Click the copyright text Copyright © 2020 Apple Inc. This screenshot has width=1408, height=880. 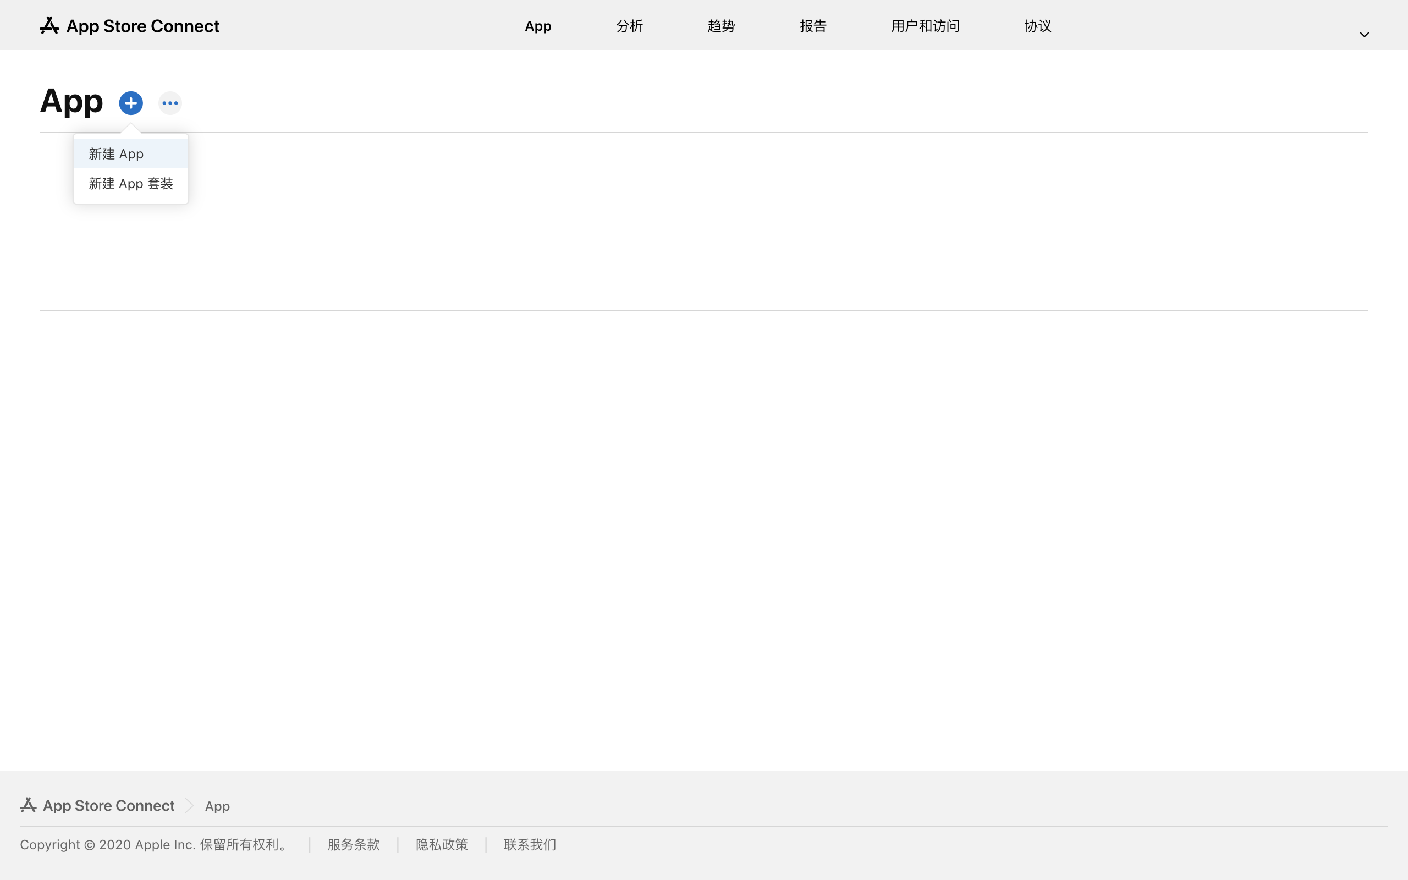pos(108,844)
